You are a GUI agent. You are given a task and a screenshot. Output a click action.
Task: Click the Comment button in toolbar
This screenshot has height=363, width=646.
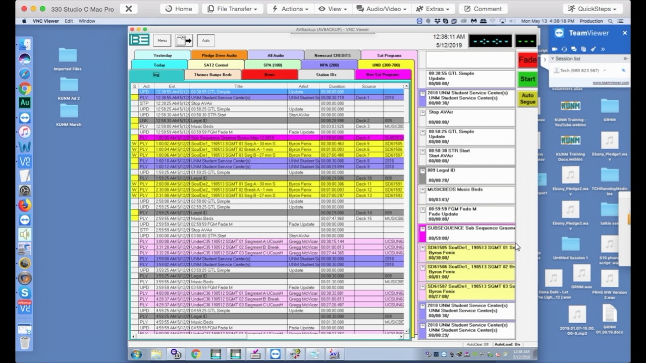483,9
